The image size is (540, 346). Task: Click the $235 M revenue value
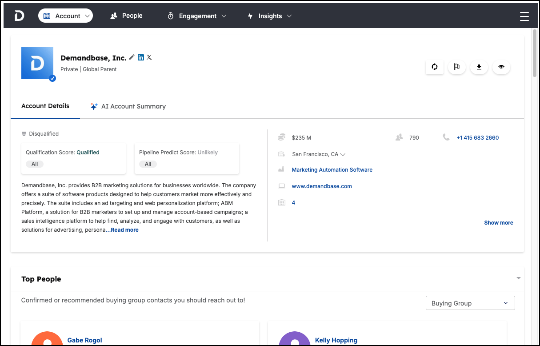pos(302,138)
